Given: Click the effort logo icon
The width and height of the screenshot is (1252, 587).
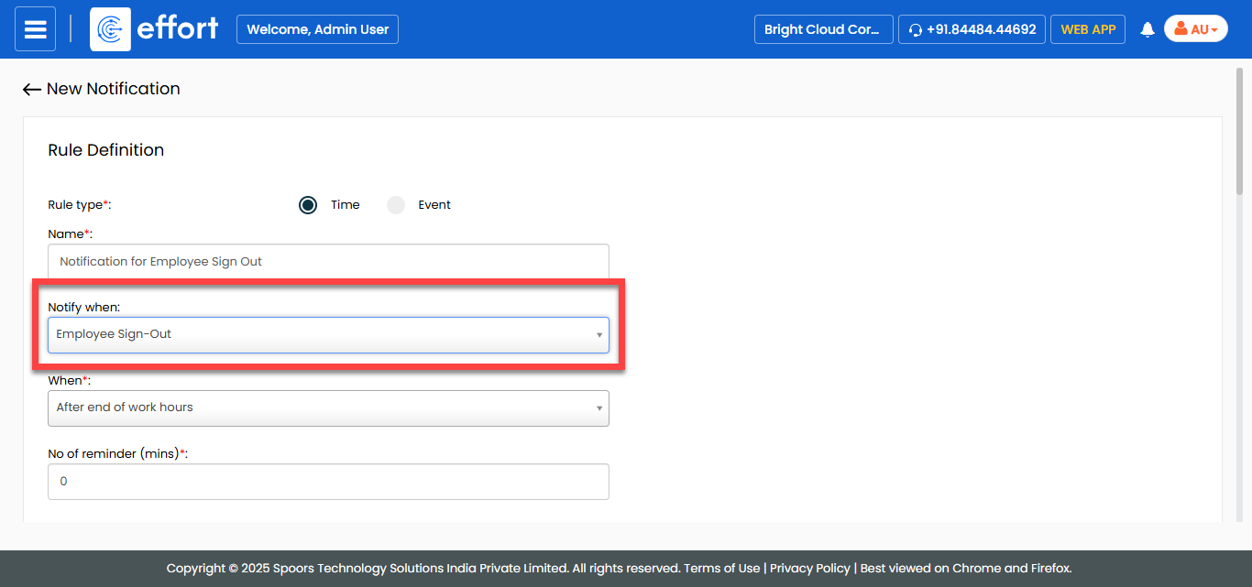Looking at the screenshot, I should [110, 29].
